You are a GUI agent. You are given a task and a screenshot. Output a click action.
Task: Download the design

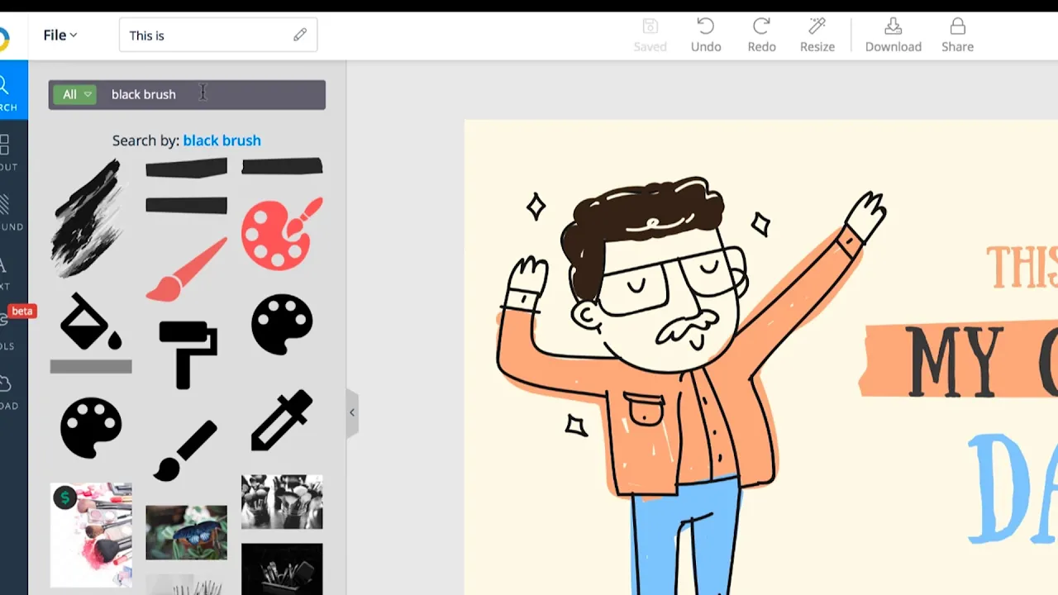tap(893, 36)
